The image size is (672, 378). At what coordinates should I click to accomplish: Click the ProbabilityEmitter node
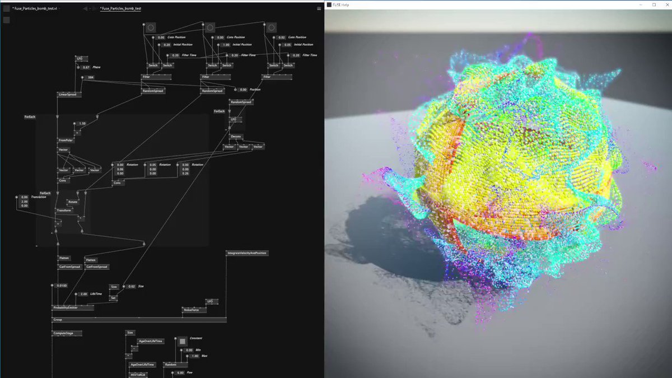[x=73, y=307]
